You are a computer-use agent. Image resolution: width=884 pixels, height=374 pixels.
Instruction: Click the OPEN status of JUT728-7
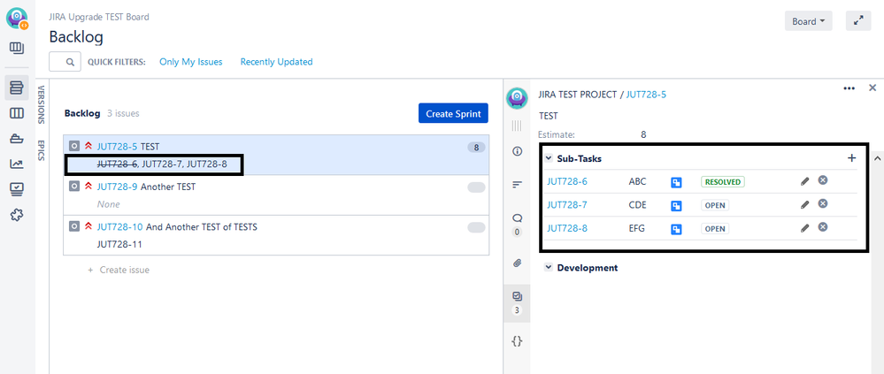[715, 205]
